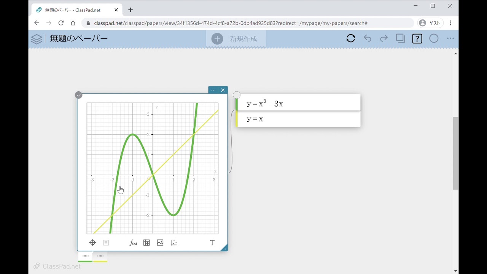Screen dimensions: 487x274
Task: Close the graph sticky
Action: pos(223,90)
